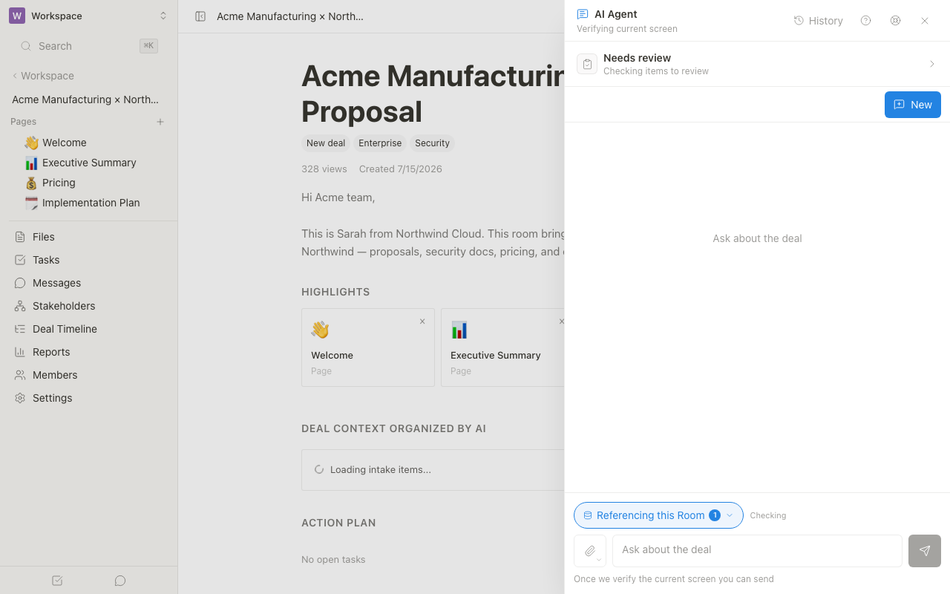
Task: Click the Members people icon
Action: click(20, 375)
